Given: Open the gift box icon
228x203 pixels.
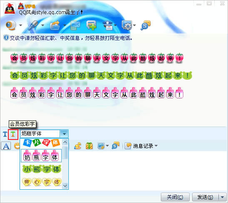Looking at the screenshot, I should coord(89,146).
